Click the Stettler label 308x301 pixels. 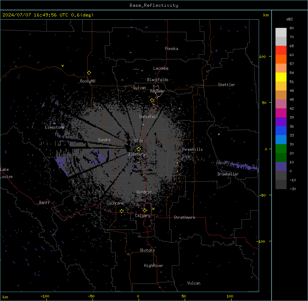[226, 85]
